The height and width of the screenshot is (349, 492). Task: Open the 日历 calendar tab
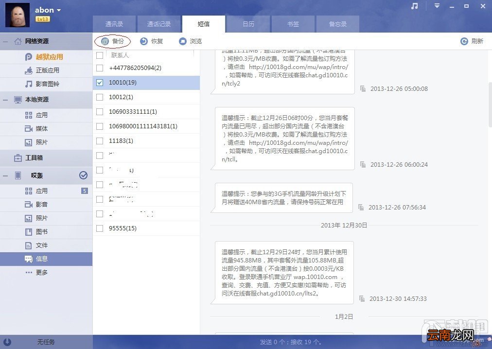click(x=248, y=24)
